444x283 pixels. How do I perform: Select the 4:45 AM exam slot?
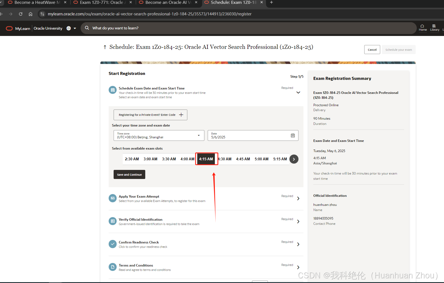243,159
